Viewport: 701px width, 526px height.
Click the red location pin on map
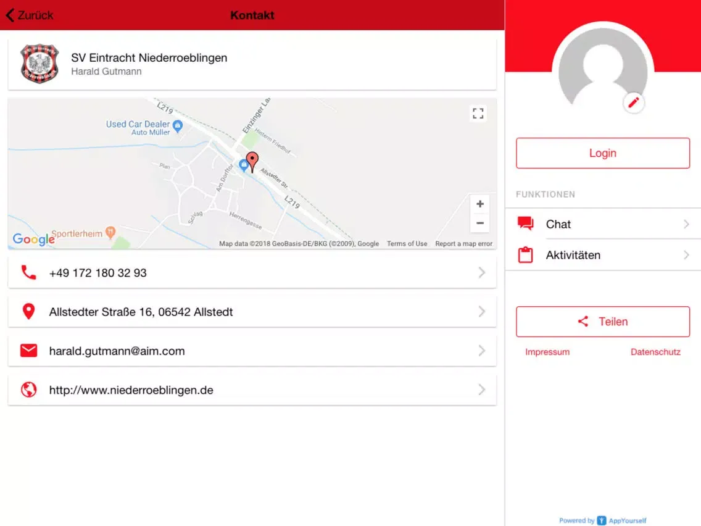coord(252,162)
